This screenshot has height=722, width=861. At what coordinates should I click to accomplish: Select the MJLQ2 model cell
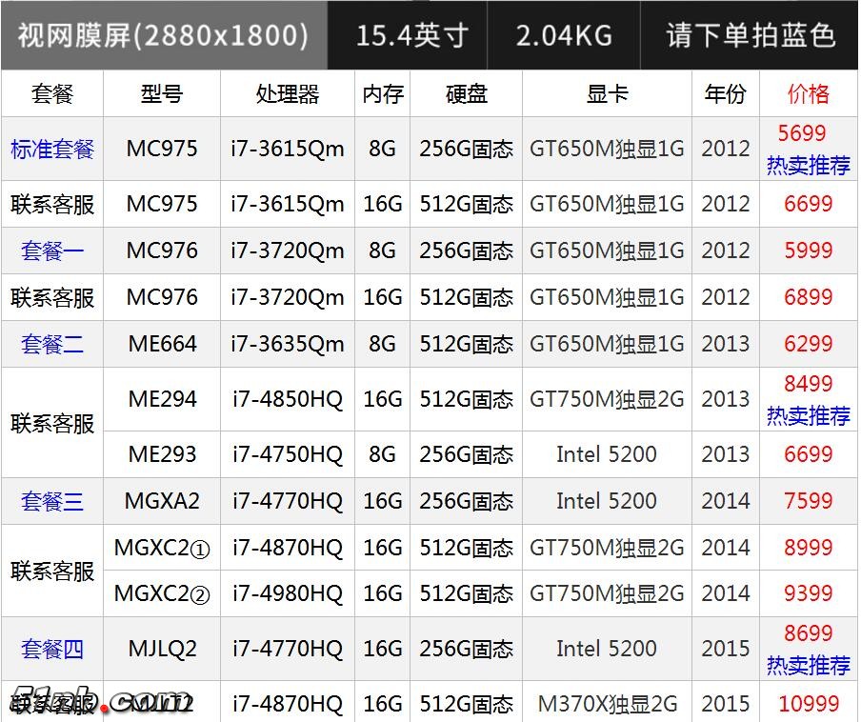[x=161, y=649]
